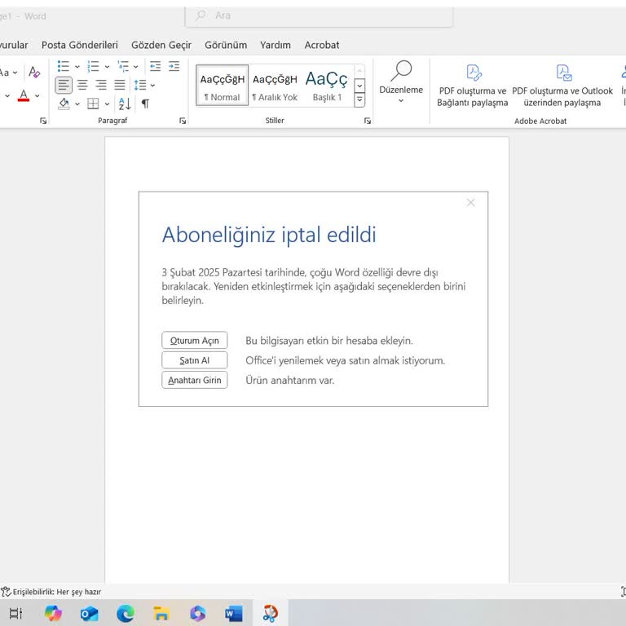The image size is (626, 626).
Task: Click the sort A-Z icon
Action: click(x=125, y=104)
